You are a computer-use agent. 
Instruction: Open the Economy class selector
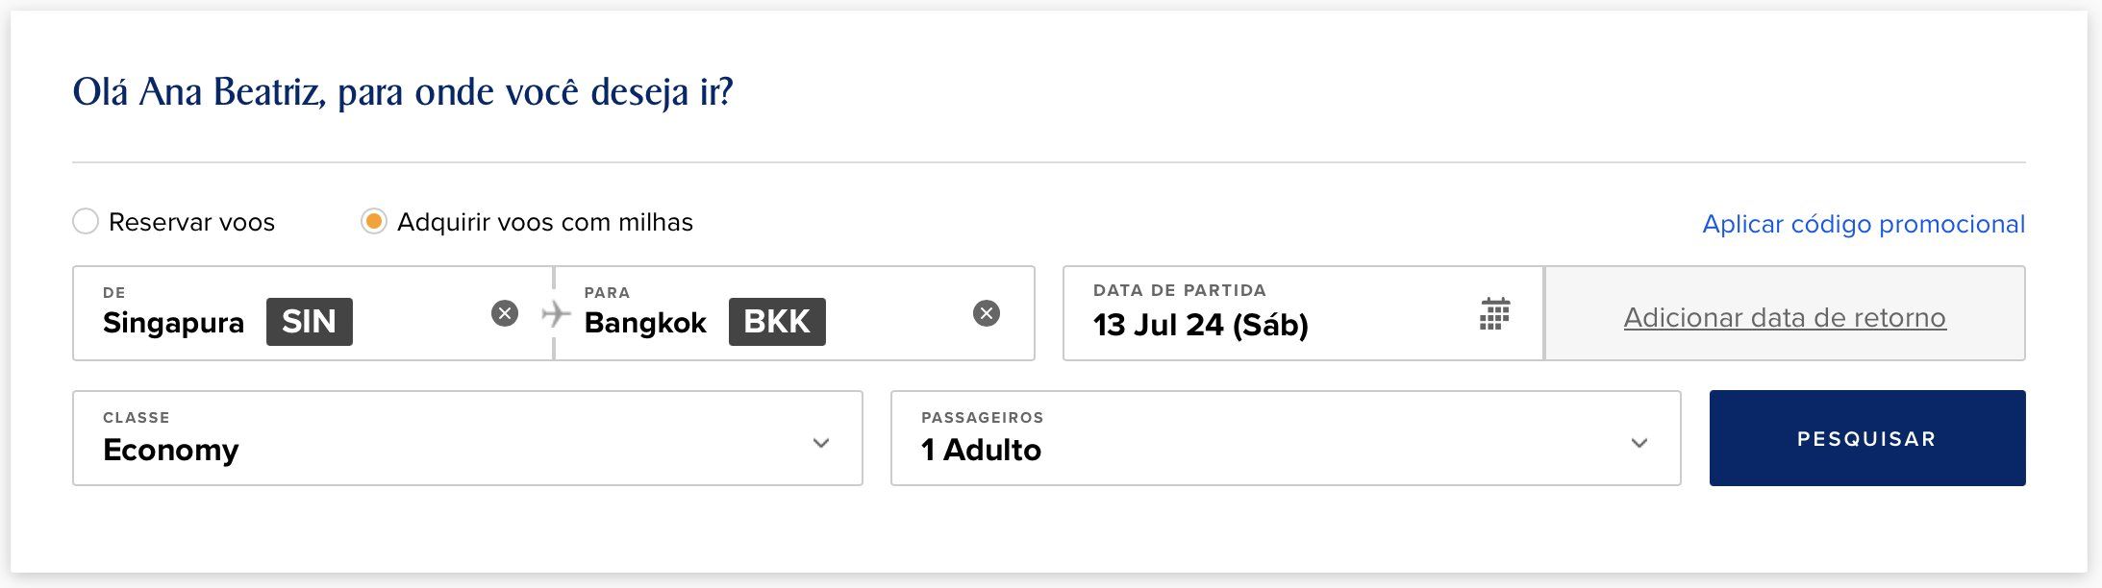[467, 438]
